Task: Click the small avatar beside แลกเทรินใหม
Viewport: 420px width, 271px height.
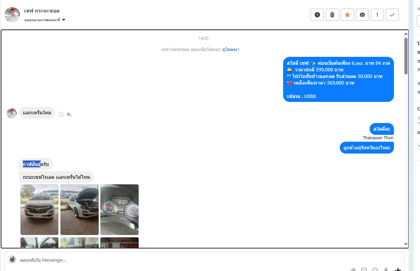Action: tap(12, 113)
